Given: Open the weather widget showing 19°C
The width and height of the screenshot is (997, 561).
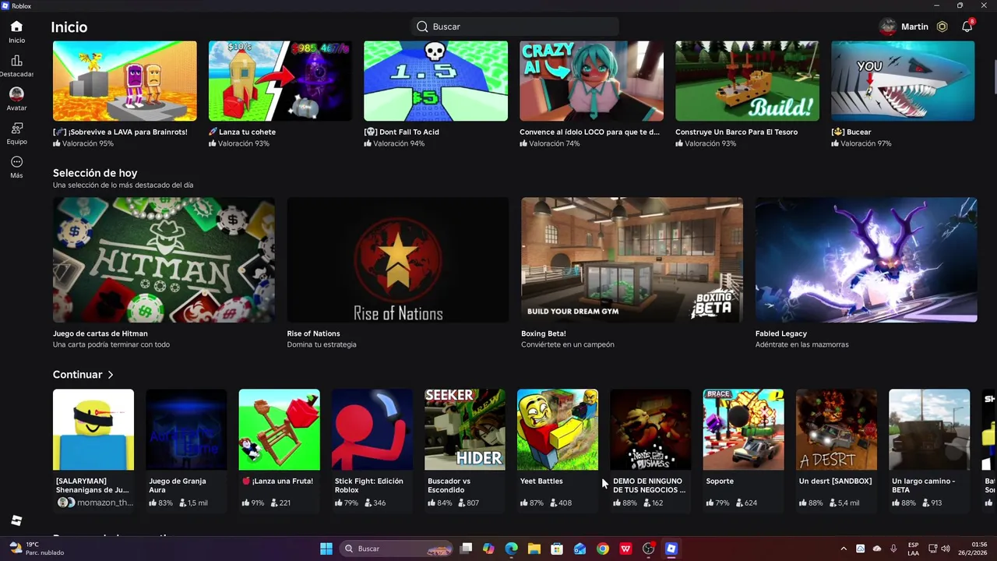Looking at the screenshot, I should [38, 549].
